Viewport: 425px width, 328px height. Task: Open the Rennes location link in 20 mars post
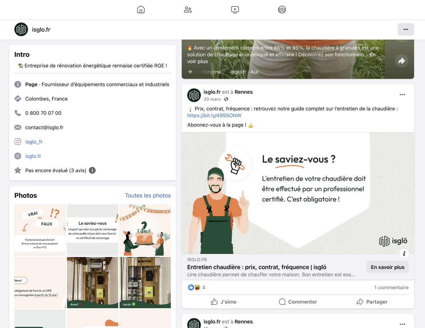click(244, 92)
